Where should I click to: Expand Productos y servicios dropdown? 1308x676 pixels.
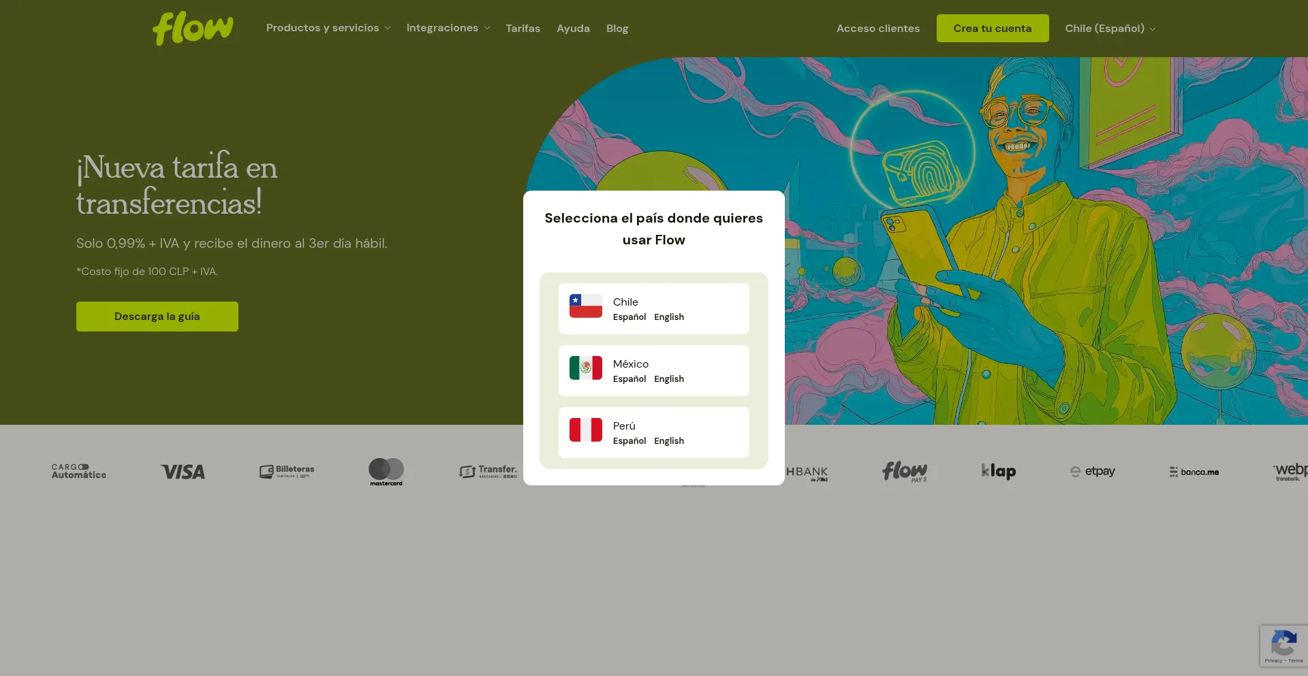328,28
